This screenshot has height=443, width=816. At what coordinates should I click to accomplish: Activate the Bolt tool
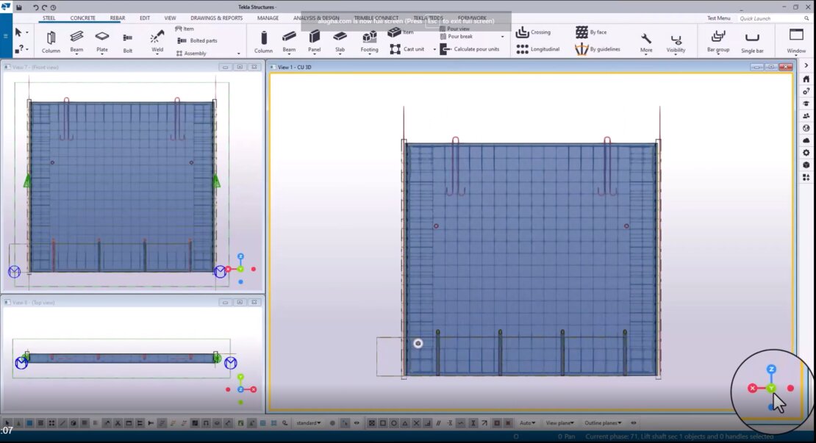127,43
